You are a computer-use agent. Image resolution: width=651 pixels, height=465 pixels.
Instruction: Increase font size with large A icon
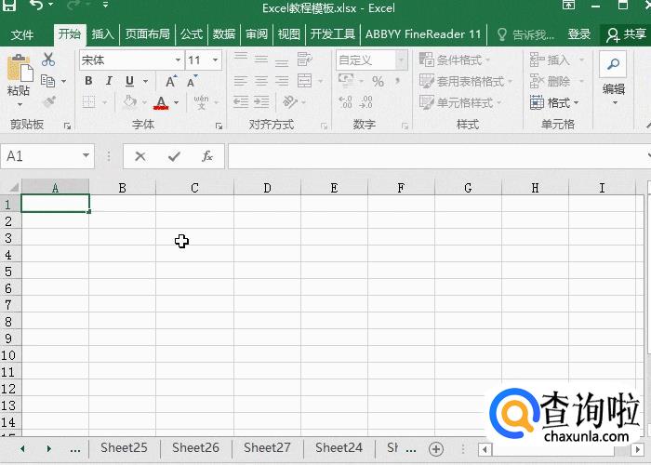[x=170, y=81]
